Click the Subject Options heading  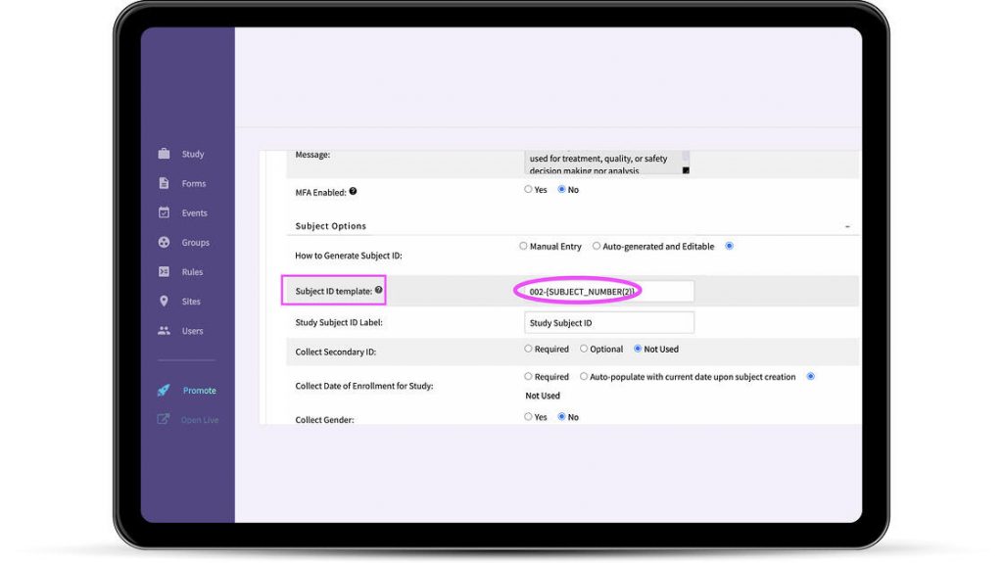(x=331, y=226)
